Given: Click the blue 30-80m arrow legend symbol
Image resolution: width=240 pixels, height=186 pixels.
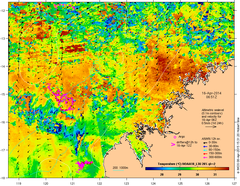Looking at the screenshot, I should 205,146.
